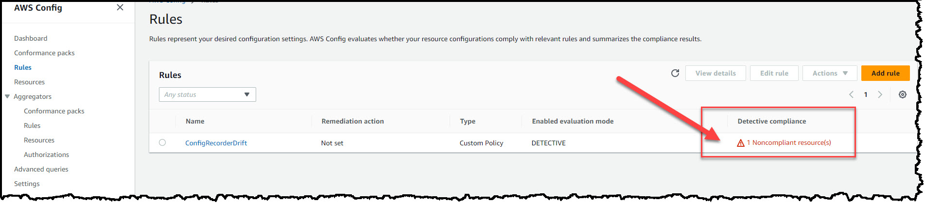Open Settings in the sidebar
Screen dimensions: 925x203
(27, 184)
